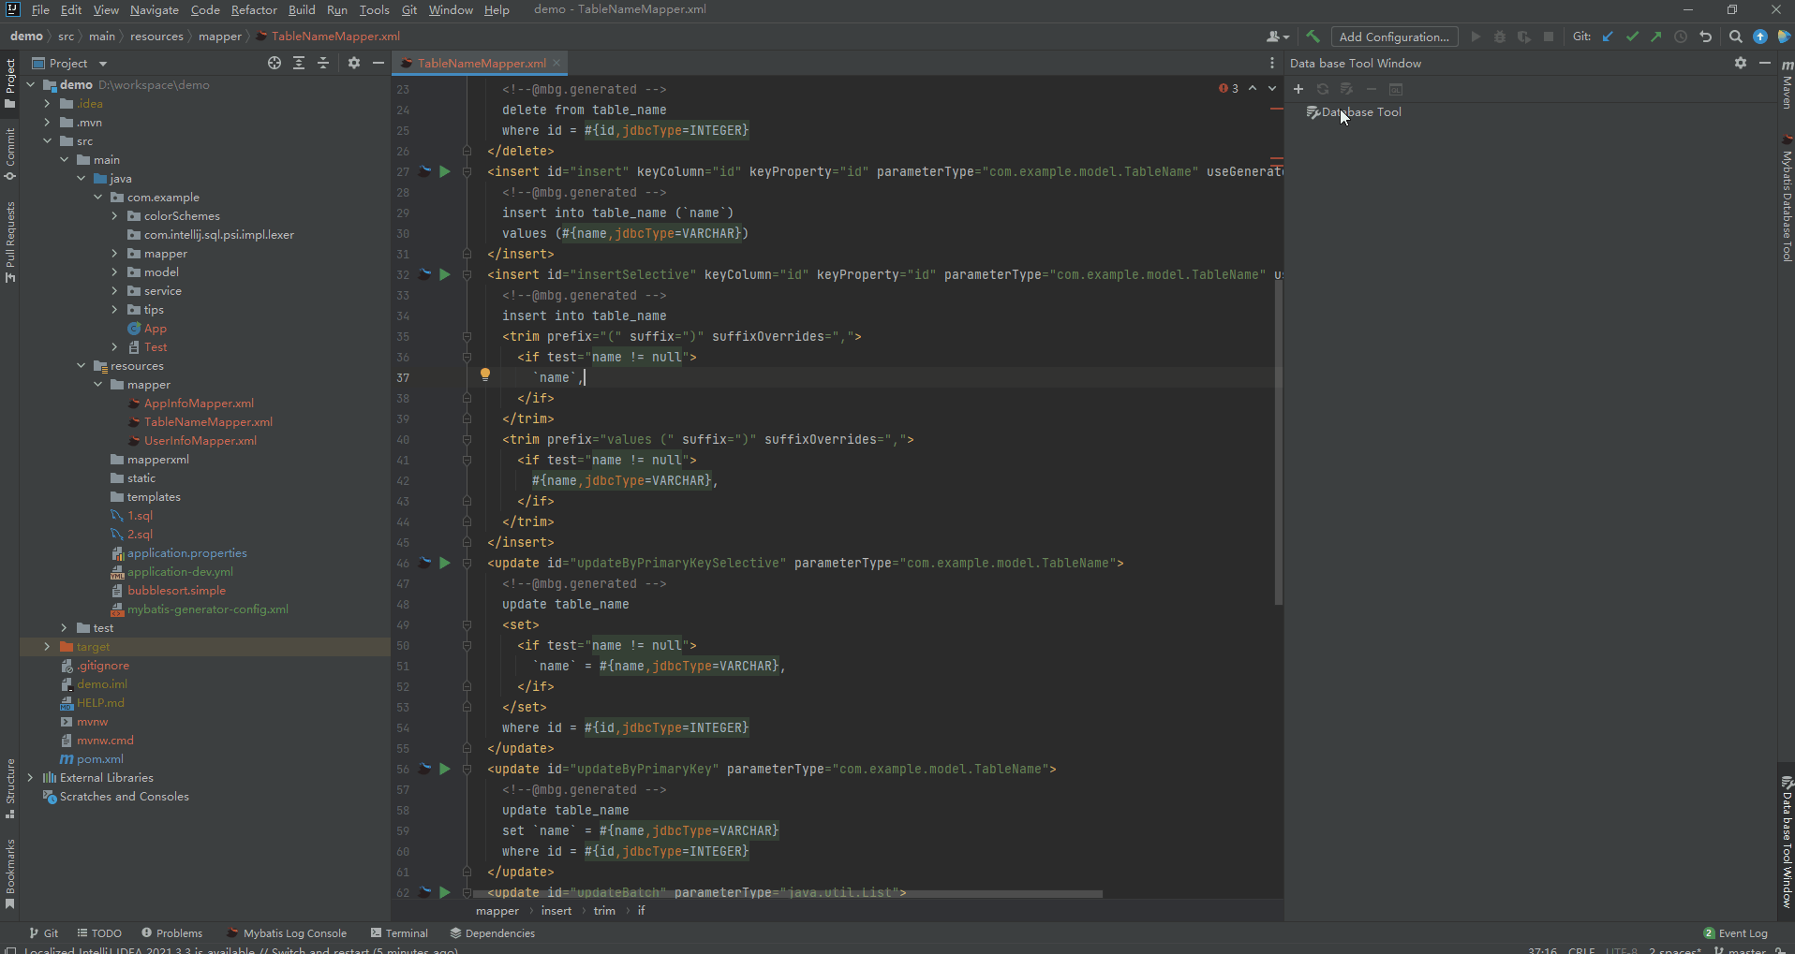
Task: Click the Add Configuration button
Action: [x=1393, y=37]
